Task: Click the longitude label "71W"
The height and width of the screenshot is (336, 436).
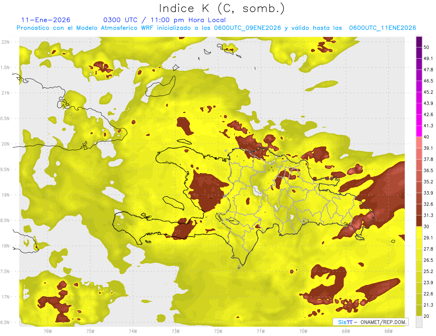Action: 261,331
